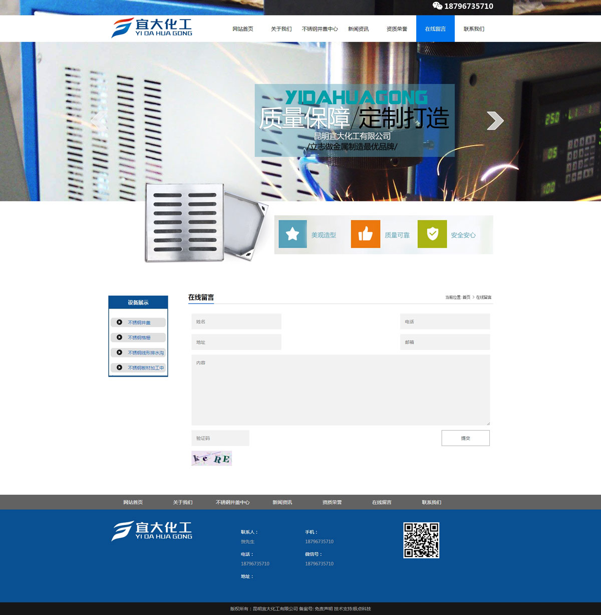Click the orange thumbs-up icon
Viewport: 601px width, 615px height.
click(365, 234)
